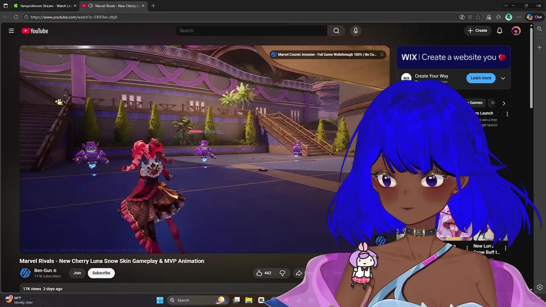Join the Ben-Gun channel membership
Viewport: 546px width, 307px height.
click(77, 273)
